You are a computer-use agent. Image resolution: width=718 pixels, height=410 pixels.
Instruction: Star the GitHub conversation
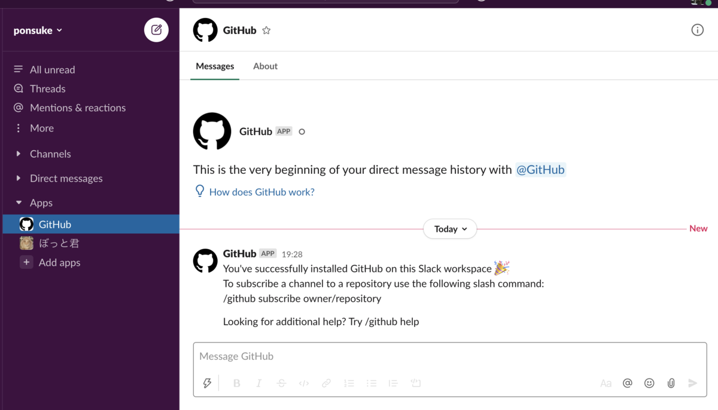coord(266,29)
